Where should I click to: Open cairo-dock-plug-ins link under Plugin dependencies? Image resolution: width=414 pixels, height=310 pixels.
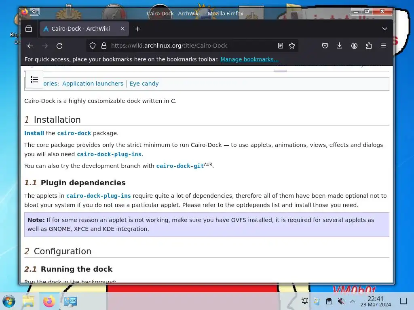(x=99, y=196)
